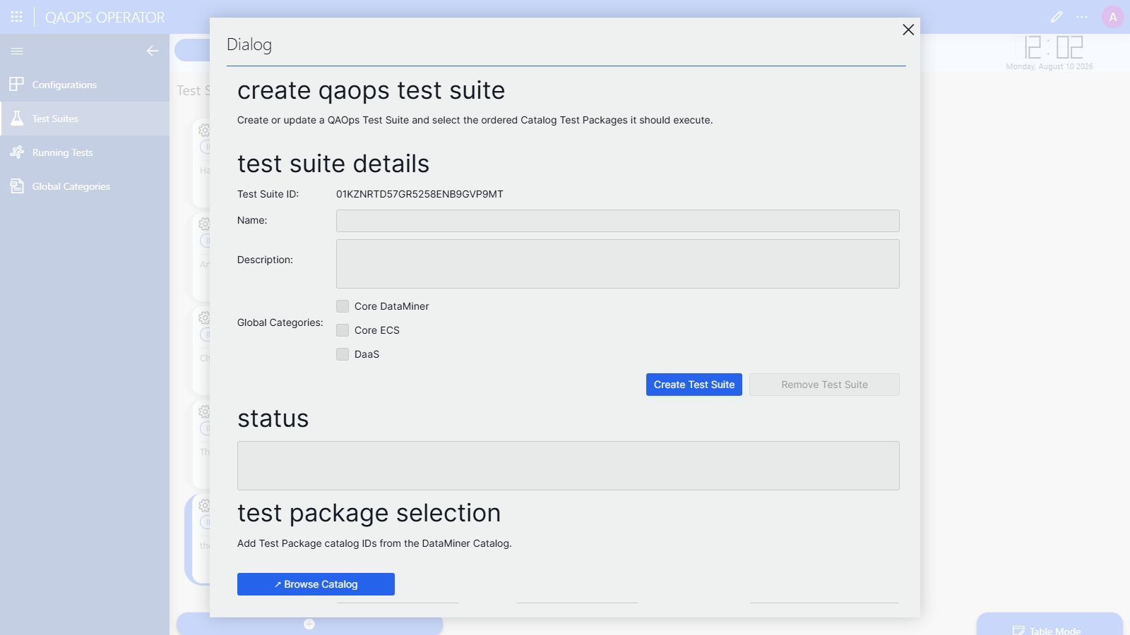This screenshot has height=635, width=1130.
Task: Click the 12:02 clock display
Action: [1054, 47]
